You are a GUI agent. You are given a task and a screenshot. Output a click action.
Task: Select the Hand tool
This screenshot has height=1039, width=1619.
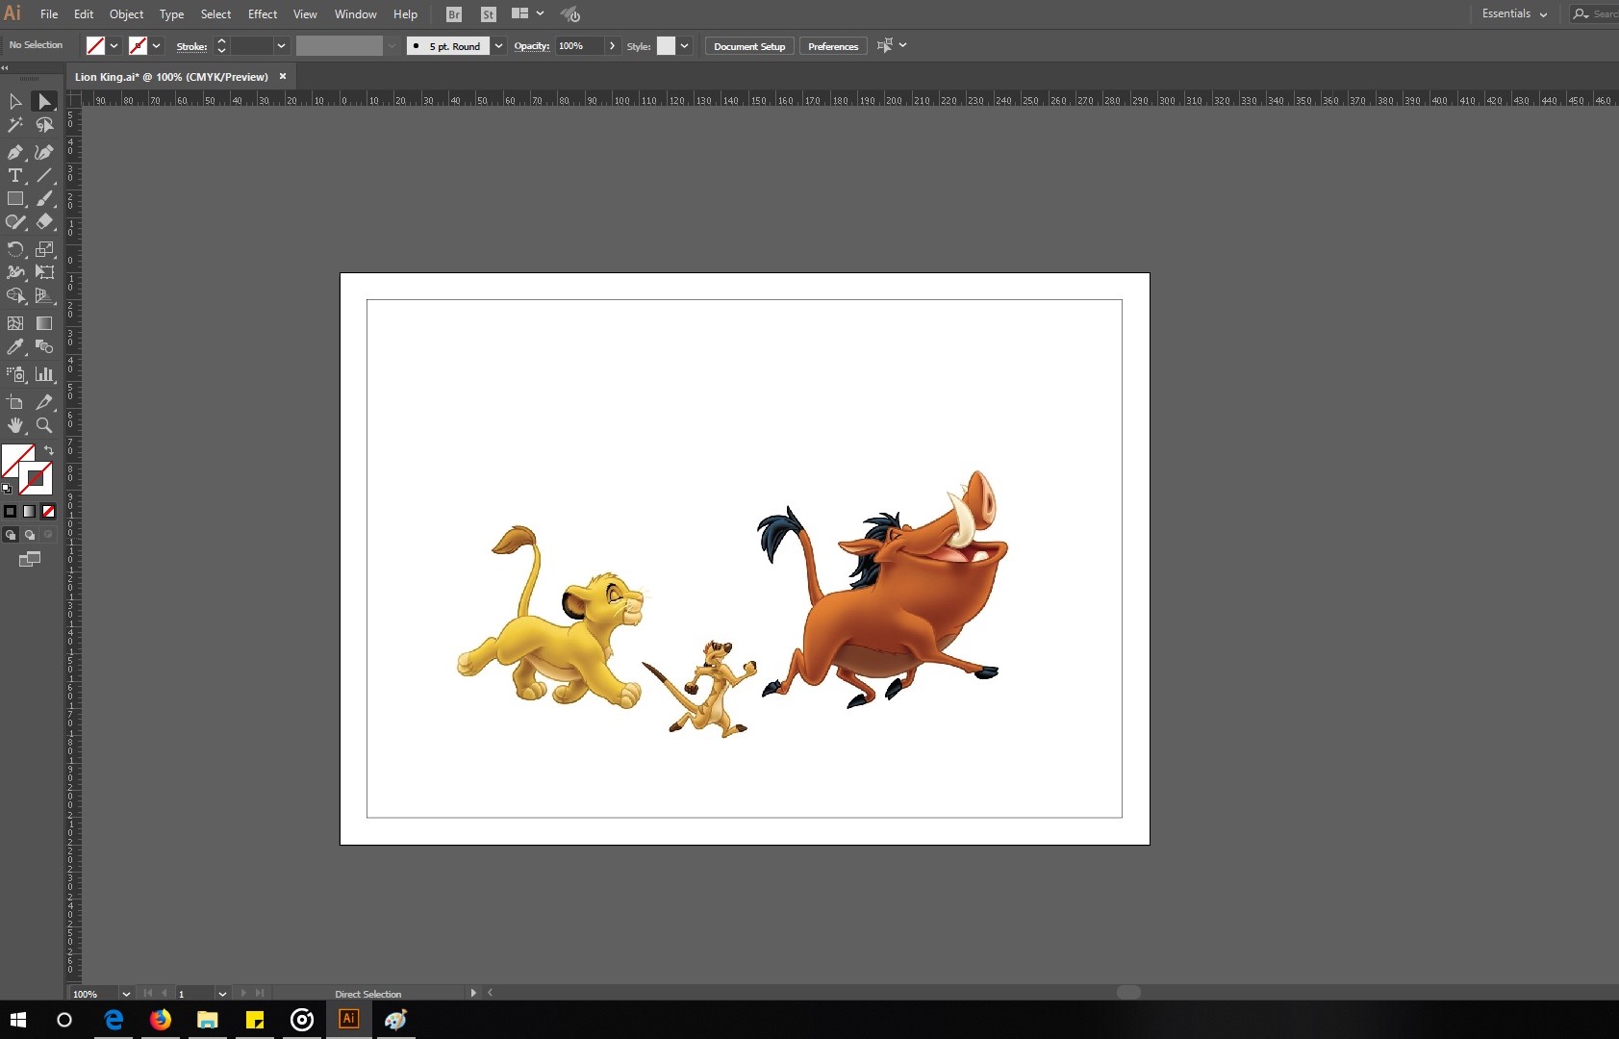pyautogui.click(x=15, y=425)
